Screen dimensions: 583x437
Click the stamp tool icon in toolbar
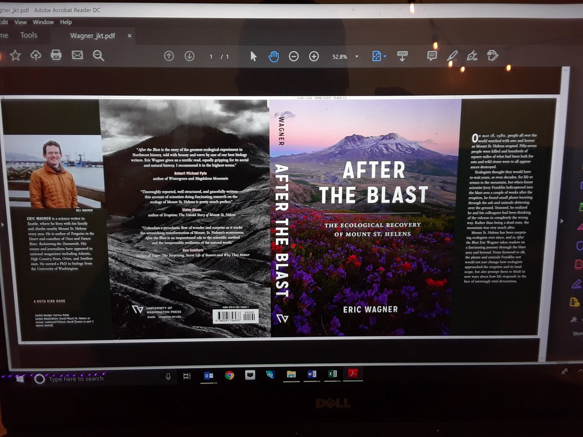(x=492, y=55)
